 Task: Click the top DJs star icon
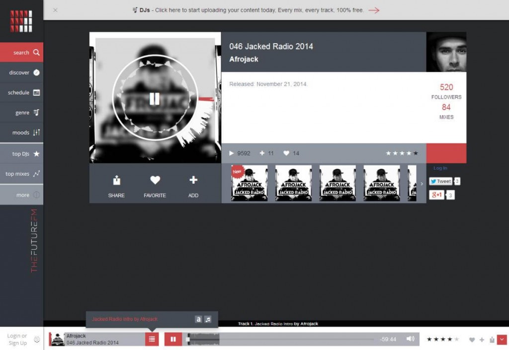coord(36,154)
